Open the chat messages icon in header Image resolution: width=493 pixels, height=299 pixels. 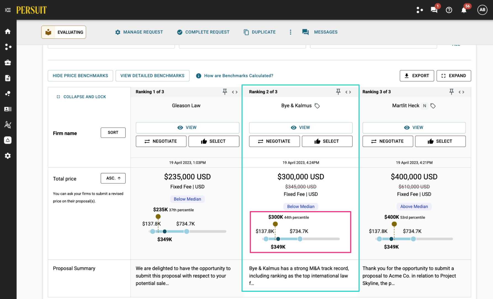(x=434, y=10)
